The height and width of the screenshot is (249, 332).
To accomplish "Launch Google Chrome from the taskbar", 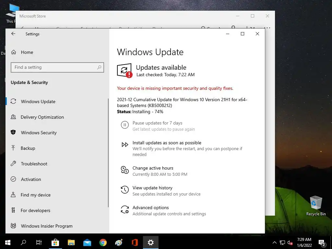I will [x=103, y=243].
